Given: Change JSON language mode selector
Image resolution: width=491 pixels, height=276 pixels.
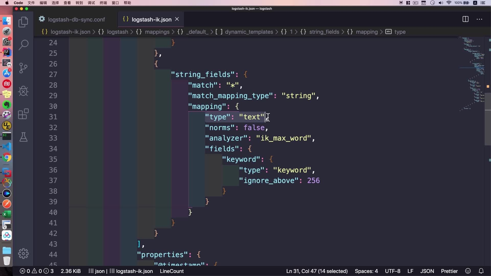Looking at the screenshot, I should [427, 271].
